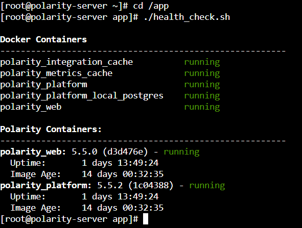Screen dimensions: 302x228
Task: Click the './health_check.sh' command text
Action: (187, 17)
